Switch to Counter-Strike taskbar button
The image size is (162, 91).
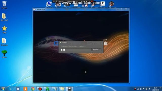tap(70, 89)
